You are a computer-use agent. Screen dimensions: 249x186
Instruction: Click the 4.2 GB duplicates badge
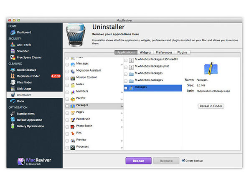tap(56, 76)
